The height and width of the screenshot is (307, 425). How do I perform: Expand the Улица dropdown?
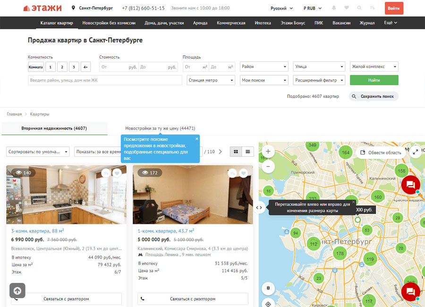[x=319, y=67]
